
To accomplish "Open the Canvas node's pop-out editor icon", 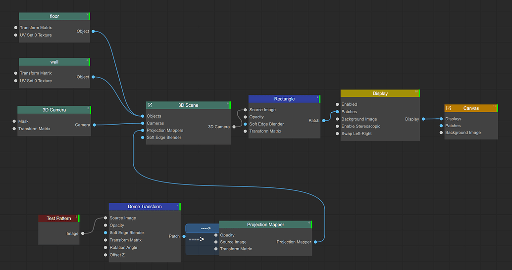I will point(448,108).
